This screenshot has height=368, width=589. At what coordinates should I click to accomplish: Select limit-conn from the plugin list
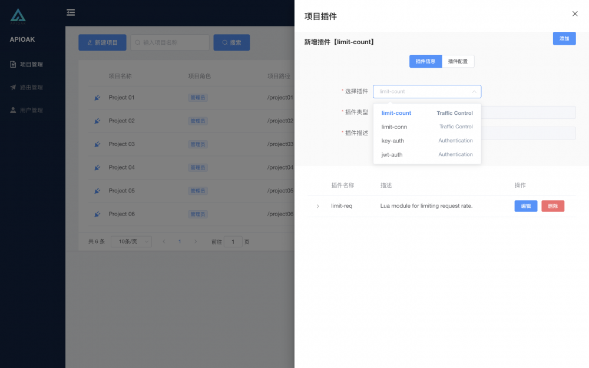[x=394, y=127]
